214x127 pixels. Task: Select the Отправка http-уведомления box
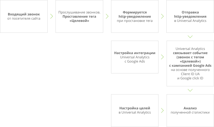pos(190,16)
